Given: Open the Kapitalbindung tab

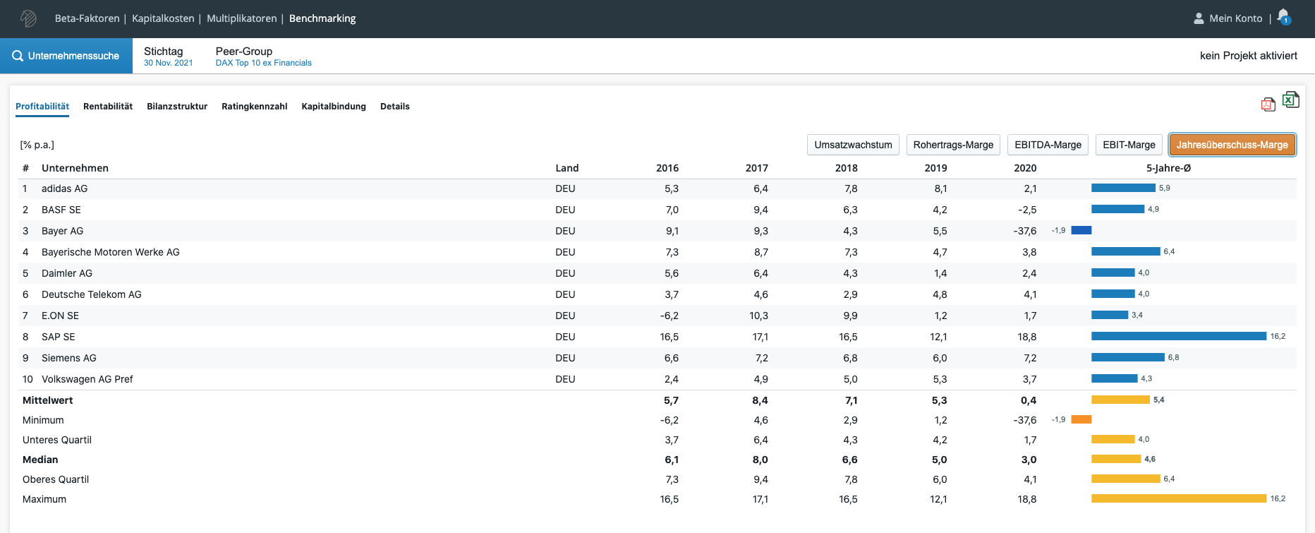Looking at the screenshot, I should (x=334, y=107).
